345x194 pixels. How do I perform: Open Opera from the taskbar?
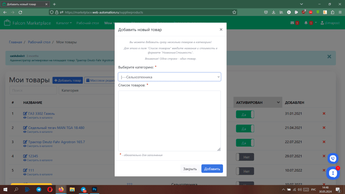[x=50, y=189]
